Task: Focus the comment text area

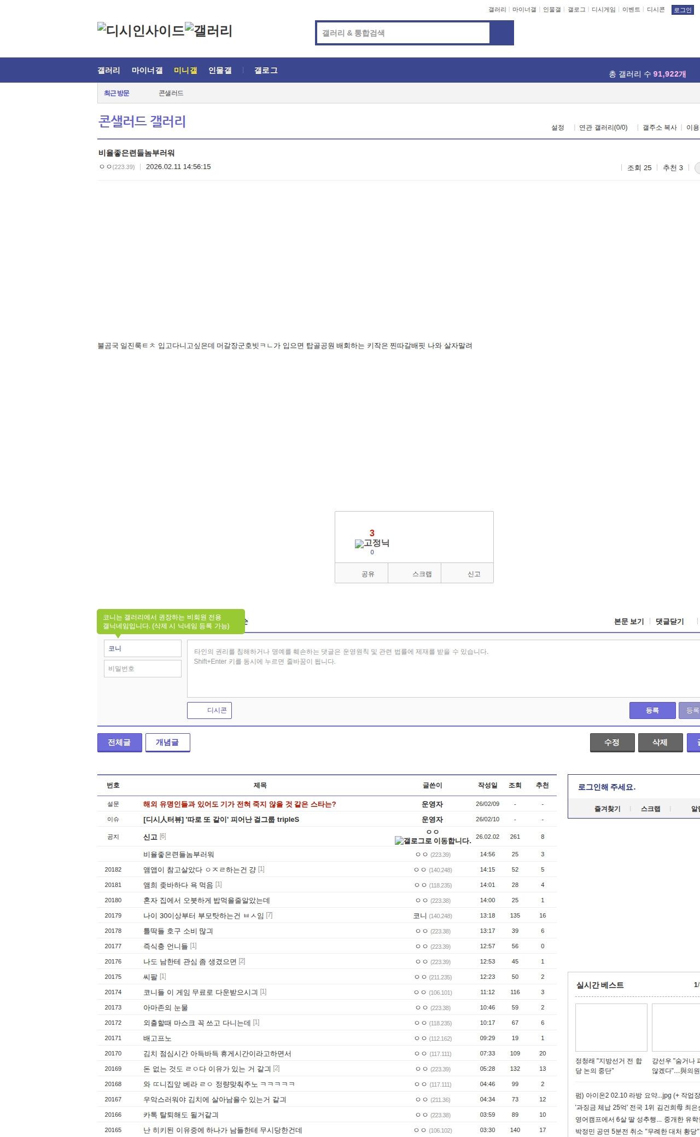Action: point(444,669)
